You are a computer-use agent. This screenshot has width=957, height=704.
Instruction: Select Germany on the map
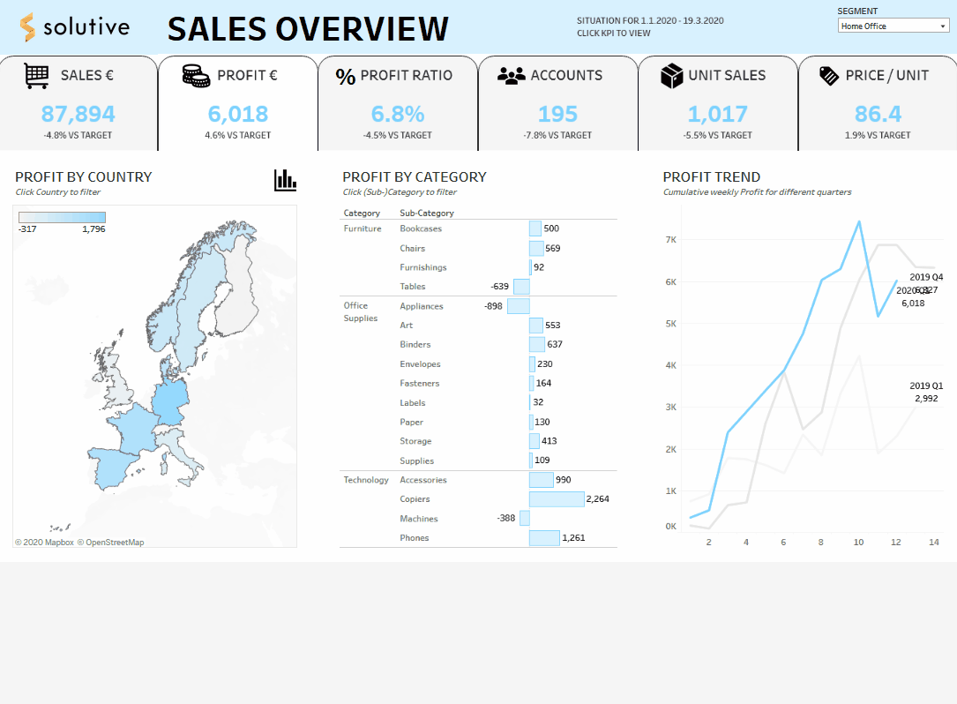pyautogui.click(x=171, y=403)
